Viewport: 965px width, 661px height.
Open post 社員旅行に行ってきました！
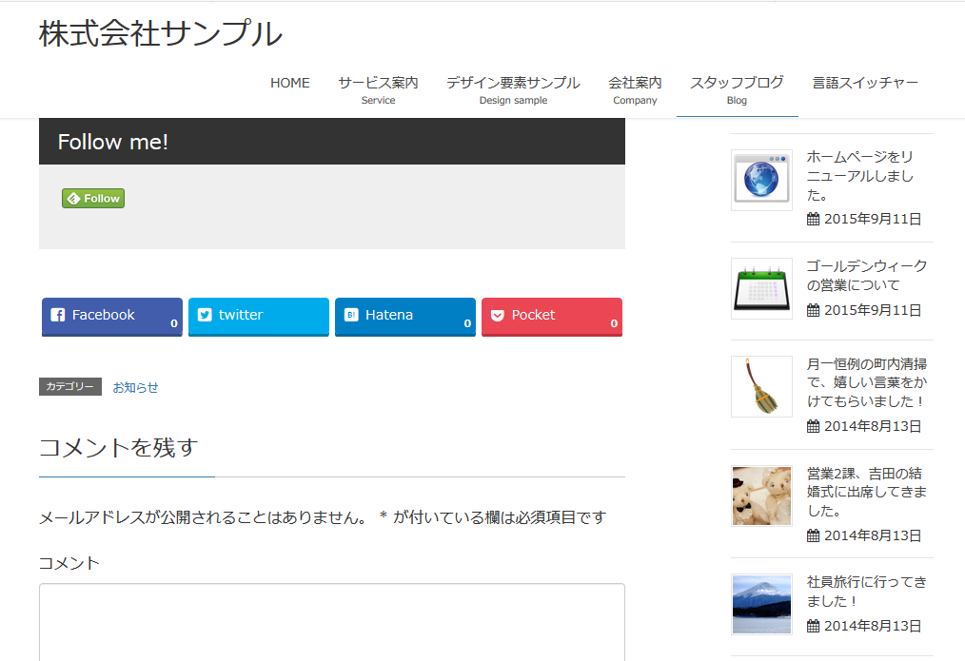pos(867,591)
